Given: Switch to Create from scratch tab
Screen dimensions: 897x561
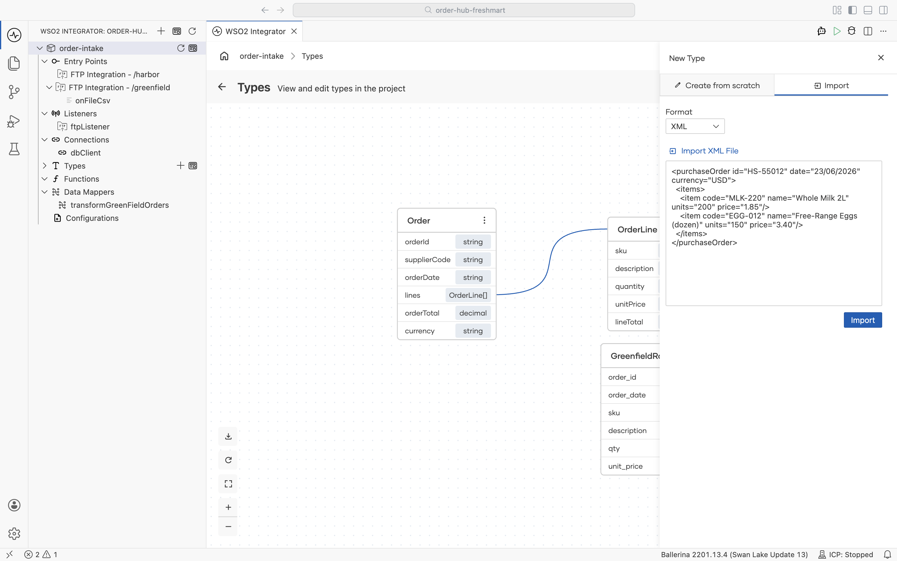Looking at the screenshot, I should point(717,85).
